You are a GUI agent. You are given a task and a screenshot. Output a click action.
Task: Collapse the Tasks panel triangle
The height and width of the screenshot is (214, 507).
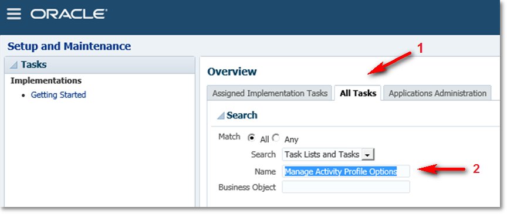point(13,65)
